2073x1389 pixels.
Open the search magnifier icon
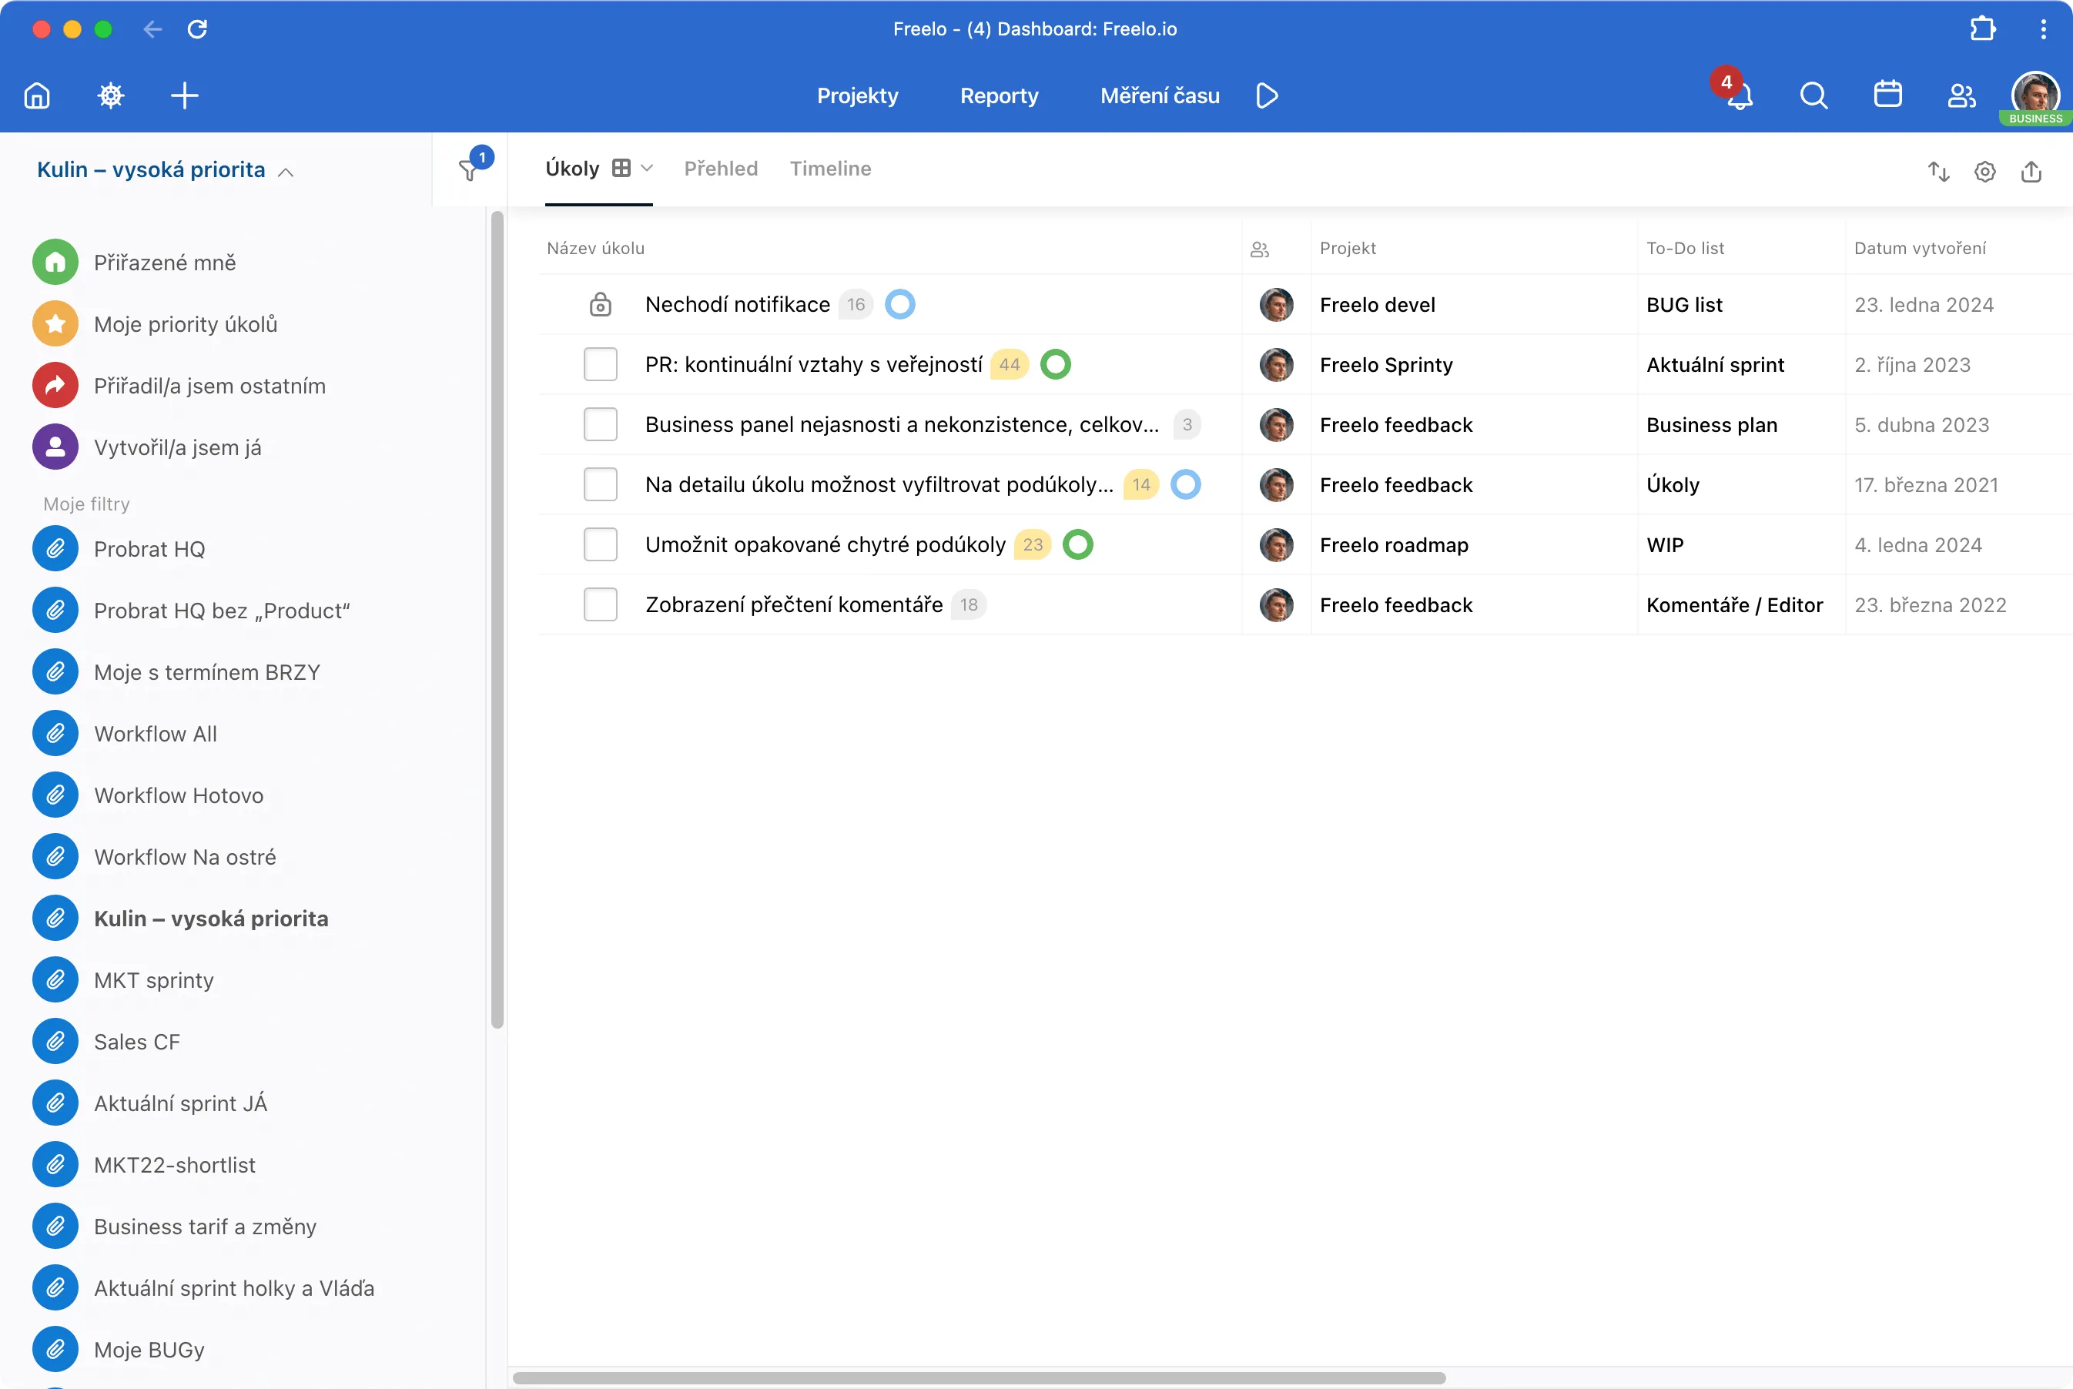pyautogui.click(x=1813, y=95)
